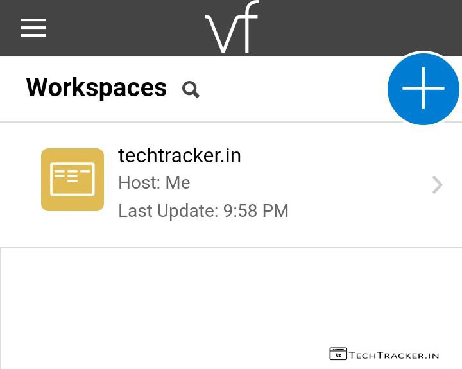Open the techtracker.in workspace name
Screen dimensions: 462x369
(180, 156)
